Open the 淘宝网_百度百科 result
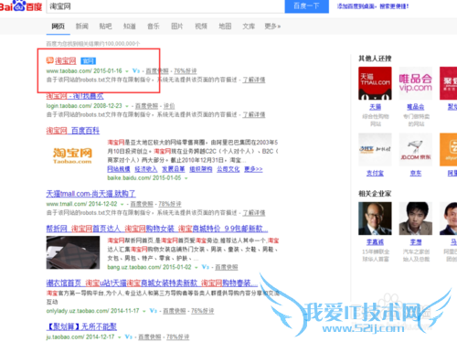The width and height of the screenshot is (457, 342). (x=73, y=131)
